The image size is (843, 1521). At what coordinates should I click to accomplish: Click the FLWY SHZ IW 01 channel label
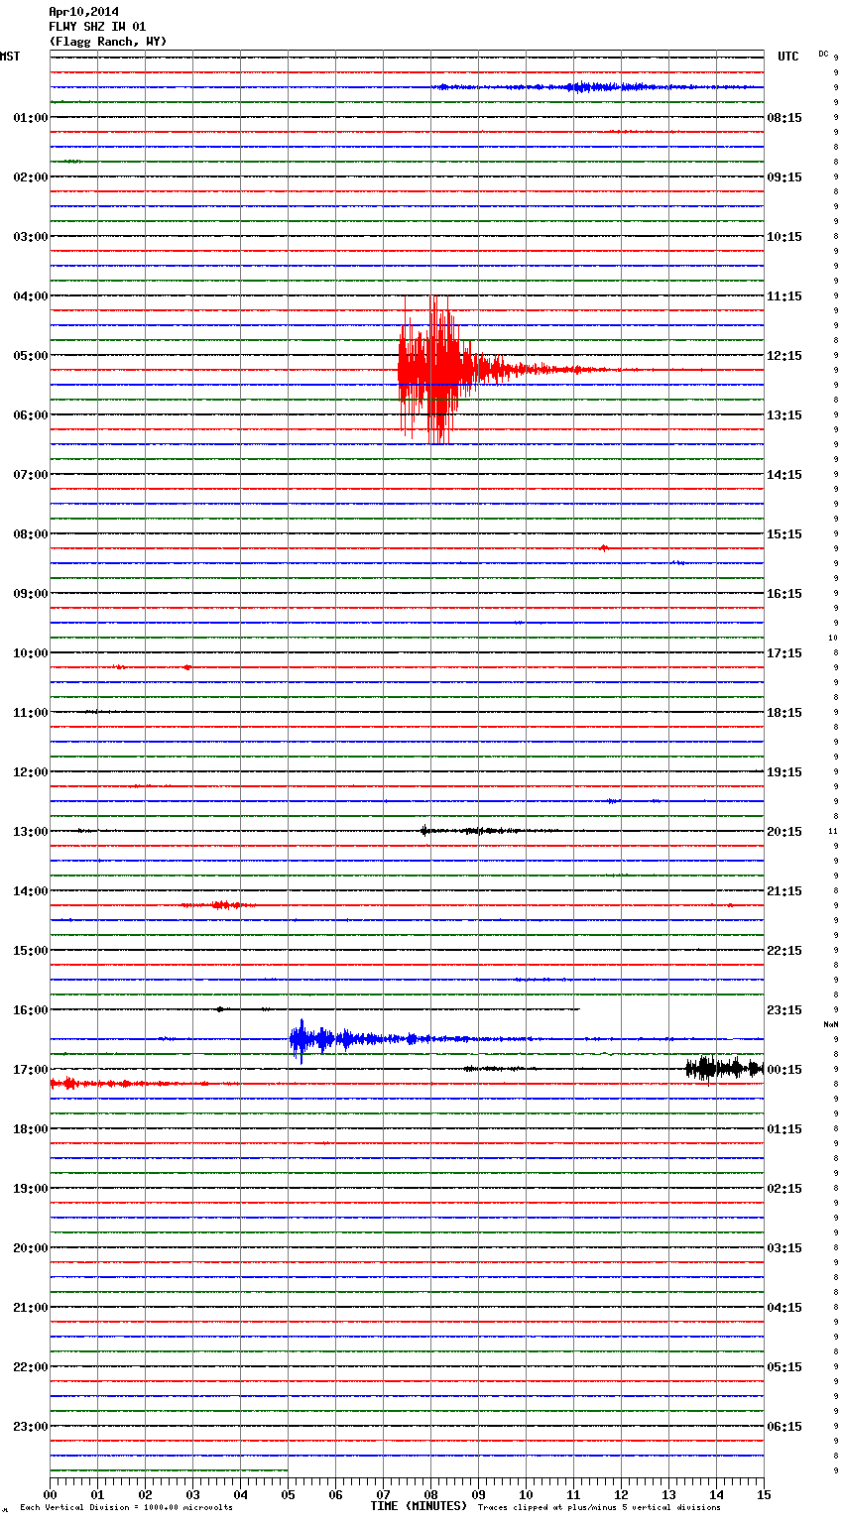pyautogui.click(x=97, y=27)
